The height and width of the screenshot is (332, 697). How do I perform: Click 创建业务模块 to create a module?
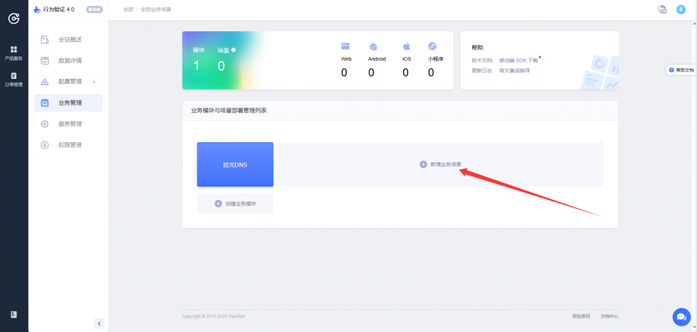[235, 203]
